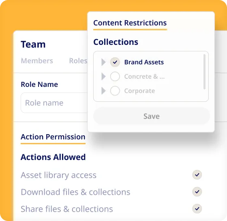Click the Save button
The height and width of the screenshot is (221, 227).
click(x=152, y=116)
